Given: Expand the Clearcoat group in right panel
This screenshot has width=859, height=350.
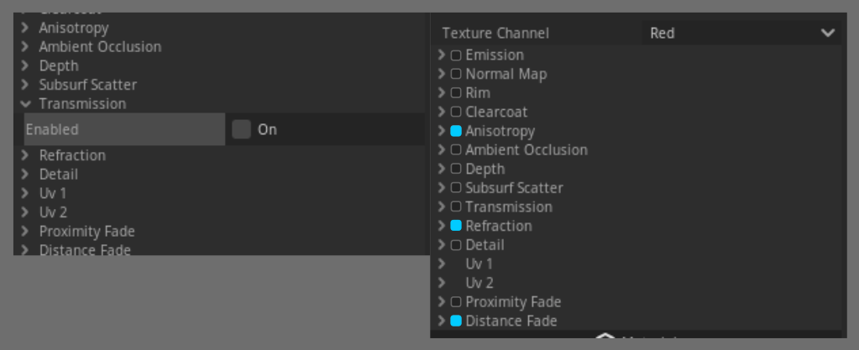Looking at the screenshot, I should coord(442,112).
